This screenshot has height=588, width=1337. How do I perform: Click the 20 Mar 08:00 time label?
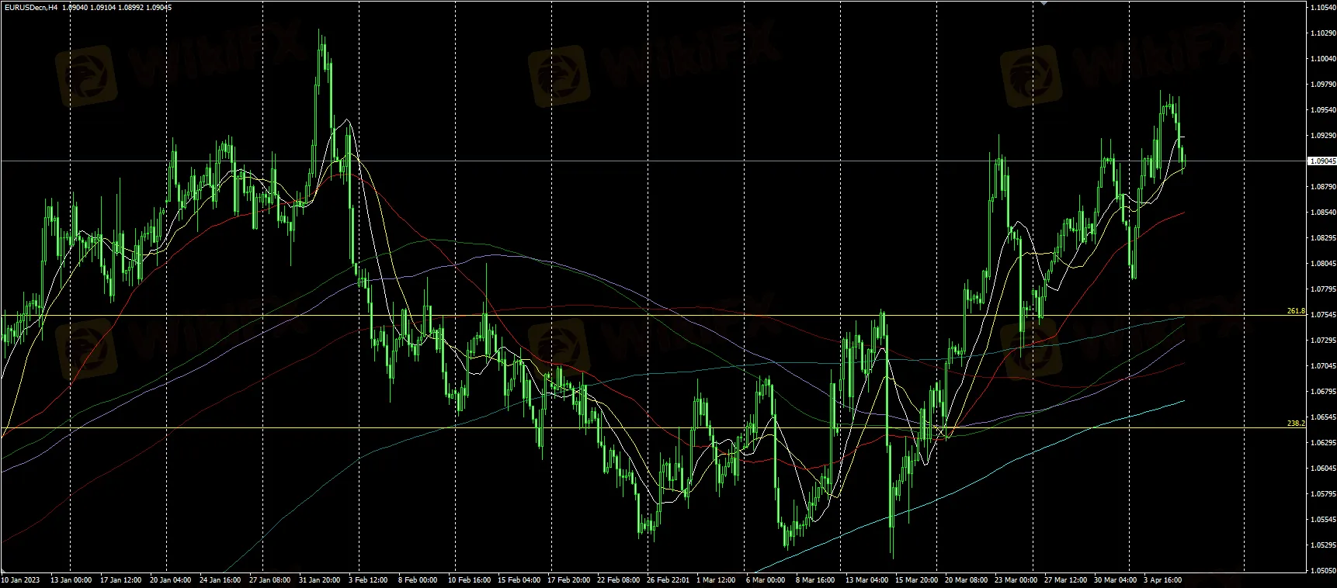click(x=967, y=580)
